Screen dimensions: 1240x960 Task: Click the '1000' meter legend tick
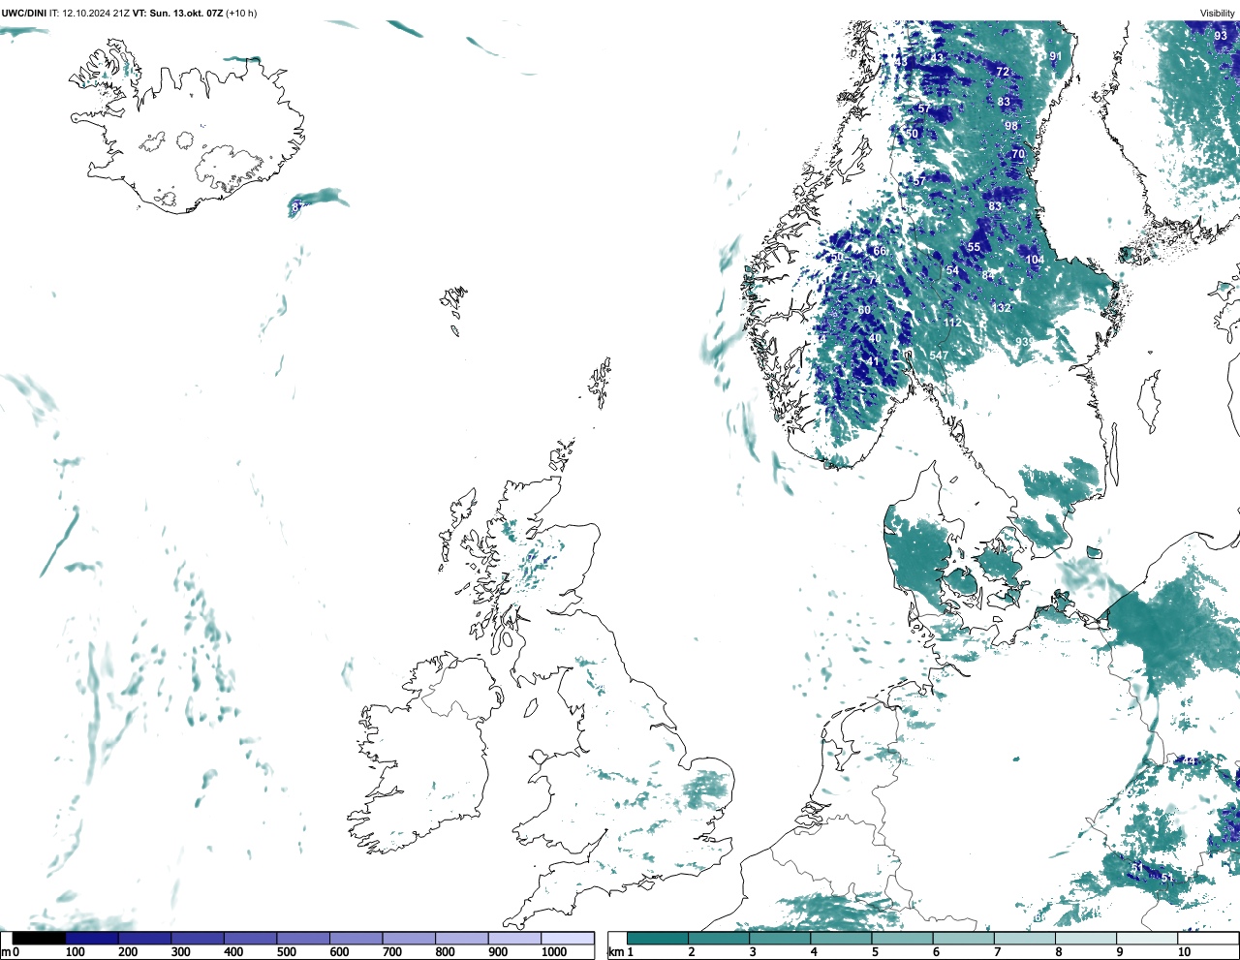(x=554, y=952)
